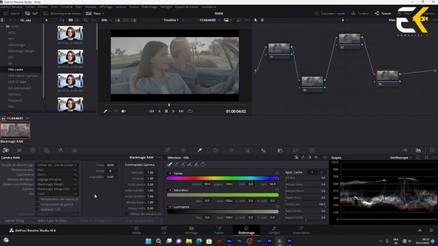Image resolution: width=438 pixels, height=246 pixels.
Task: Switch to the Montage page tab
Action: coord(192,230)
